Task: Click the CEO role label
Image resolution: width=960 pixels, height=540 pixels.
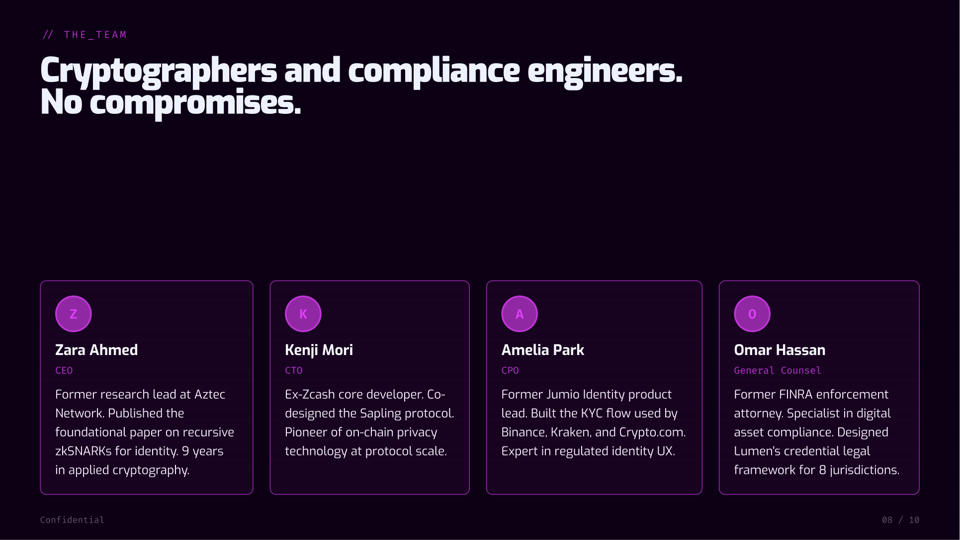Action: pos(64,370)
